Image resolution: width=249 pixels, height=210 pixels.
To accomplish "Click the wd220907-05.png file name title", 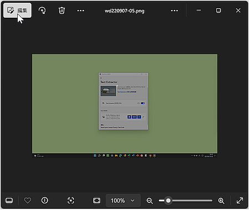I will pos(124,11).
